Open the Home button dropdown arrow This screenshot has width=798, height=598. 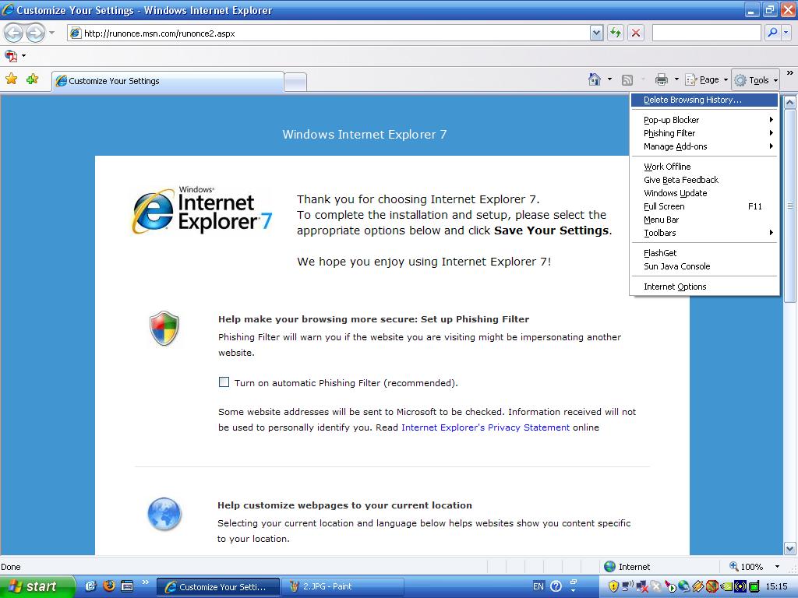coord(609,80)
